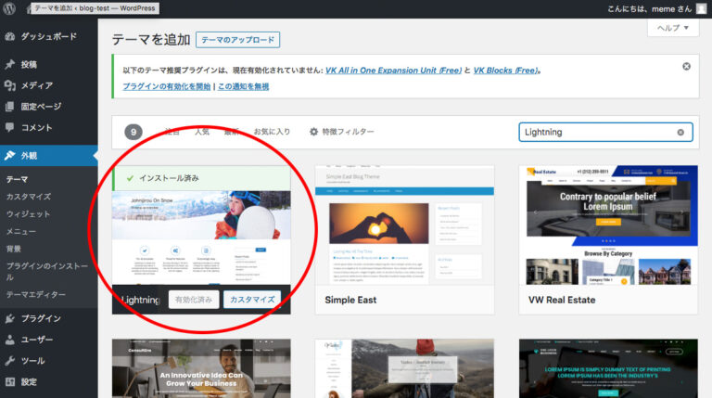The height and width of the screenshot is (398, 712).
Task: Open the mountain hiker theme thumbnail
Action: click(404, 368)
